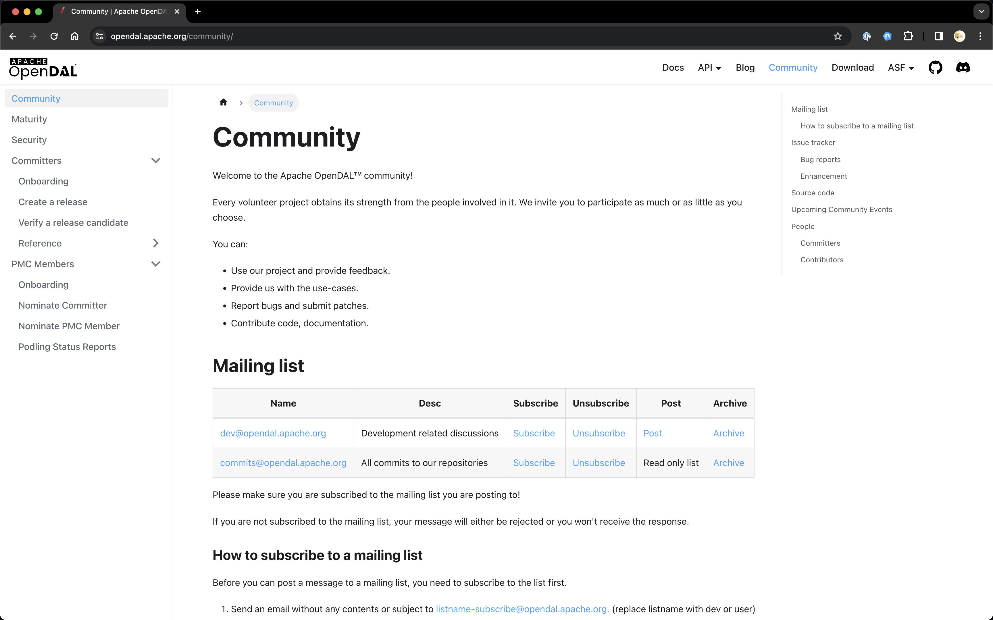The height and width of the screenshot is (620, 993).
Task: Click the second blue extension icon
Action: [x=887, y=36]
